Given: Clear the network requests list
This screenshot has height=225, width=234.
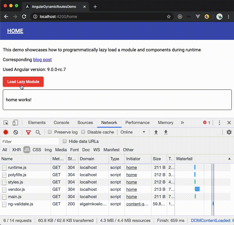Looking at the screenshot, I should (x=16, y=132).
